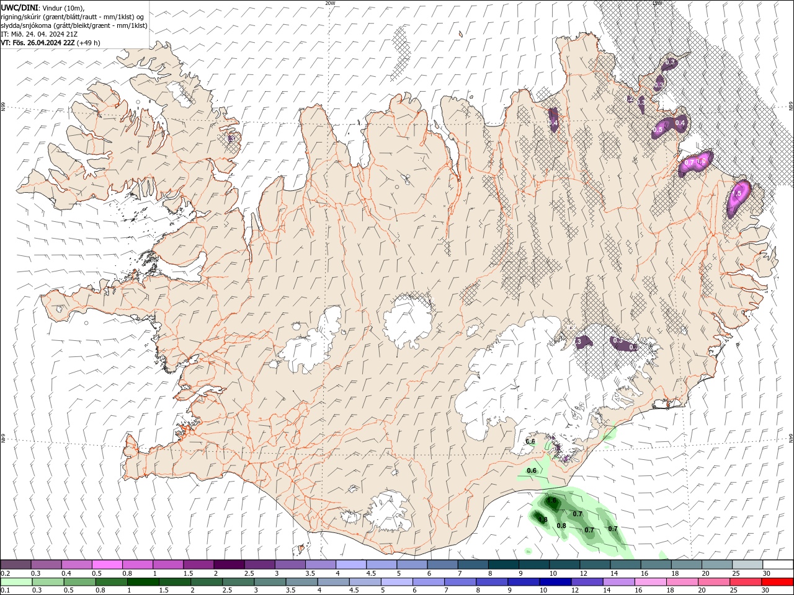Pick the darkest purple 2 snow legend swatch

click(x=228, y=565)
